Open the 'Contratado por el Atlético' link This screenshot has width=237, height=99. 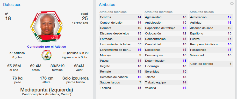pos(47,47)
